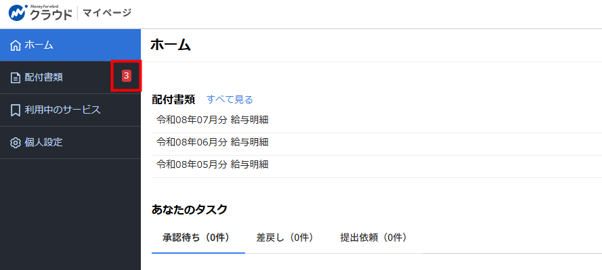
Task: Open the 令和08年06月分 給与明細 document
Action: tap(377, 142)
